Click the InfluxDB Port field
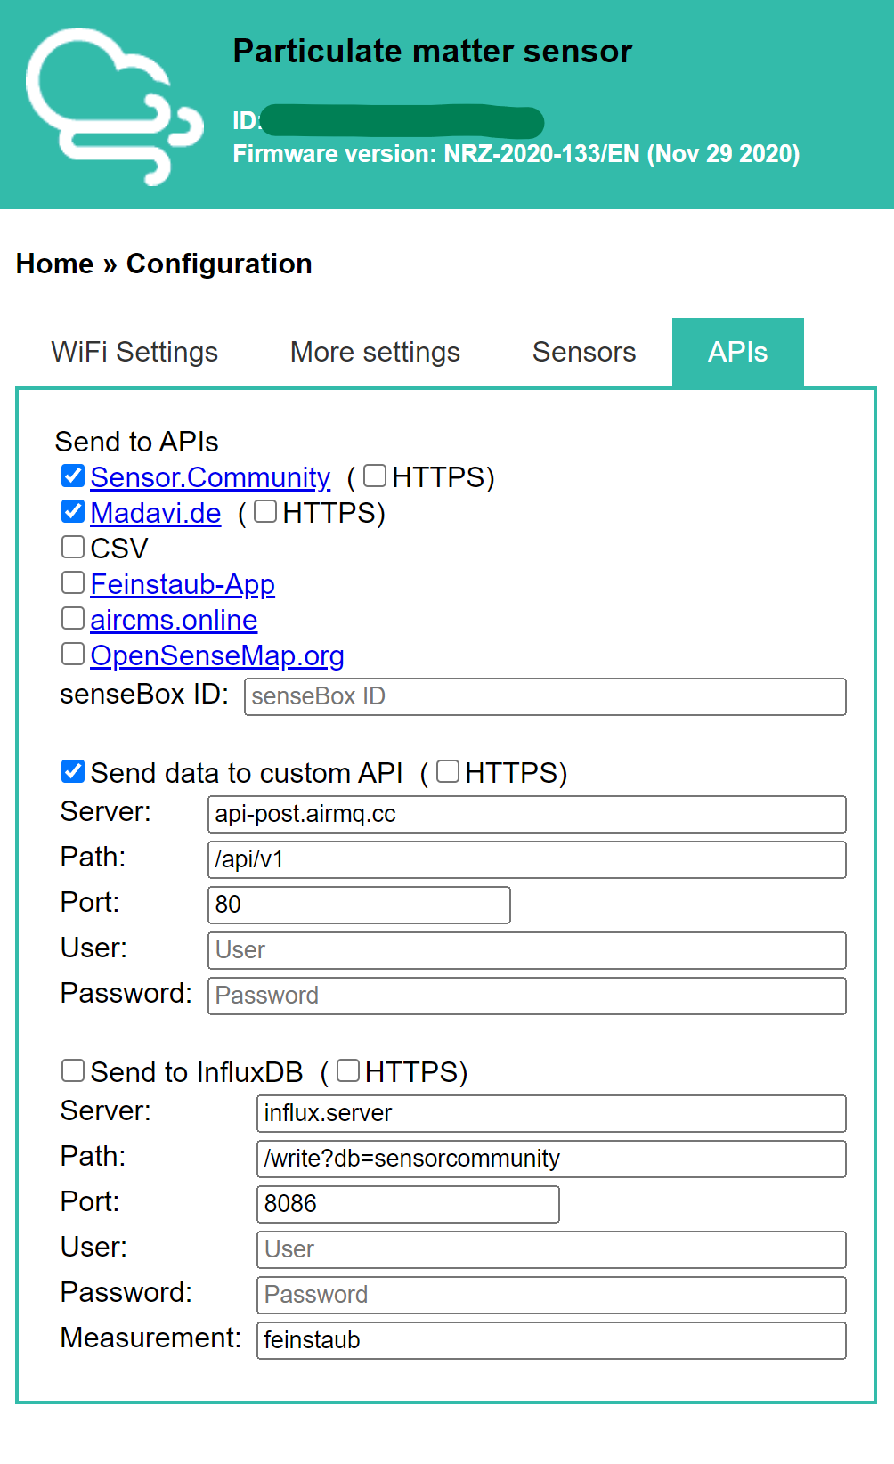The width and height of the screenshot is (894, 1464). pos(407,1204)
